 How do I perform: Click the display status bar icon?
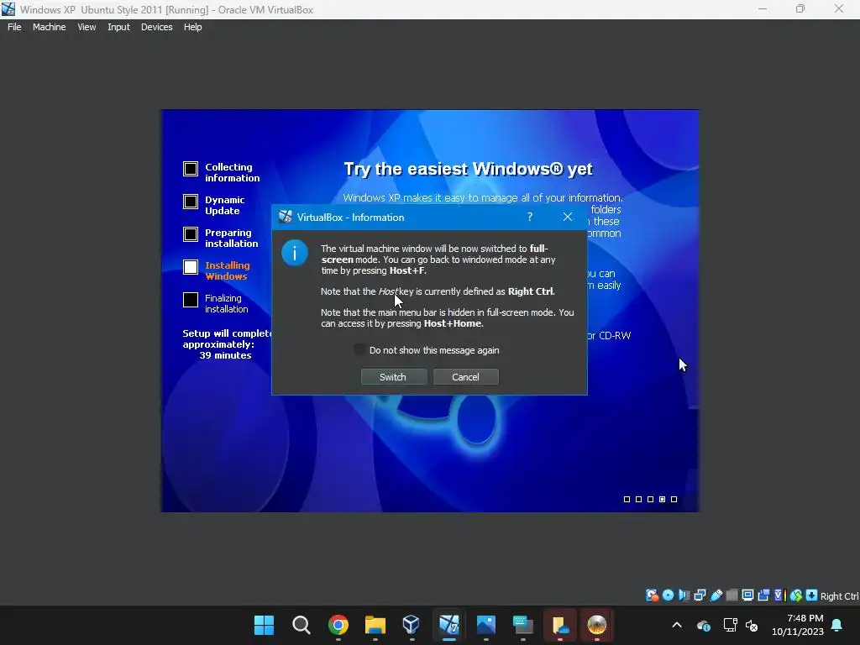tap(747, 595)
